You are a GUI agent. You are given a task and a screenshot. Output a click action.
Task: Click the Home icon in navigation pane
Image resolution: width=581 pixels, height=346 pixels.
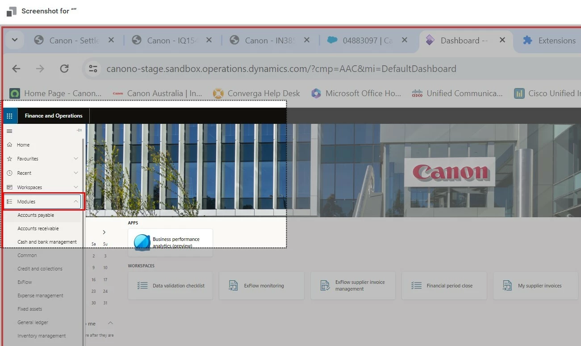[10, 145]
